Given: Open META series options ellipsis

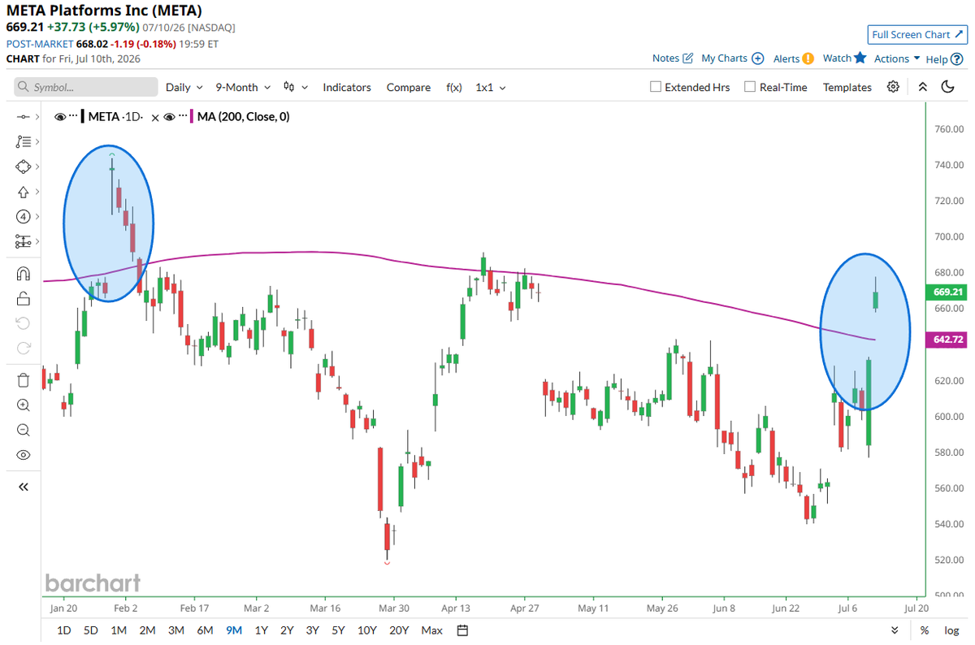Looking at the screenshot, I should 73,117.
